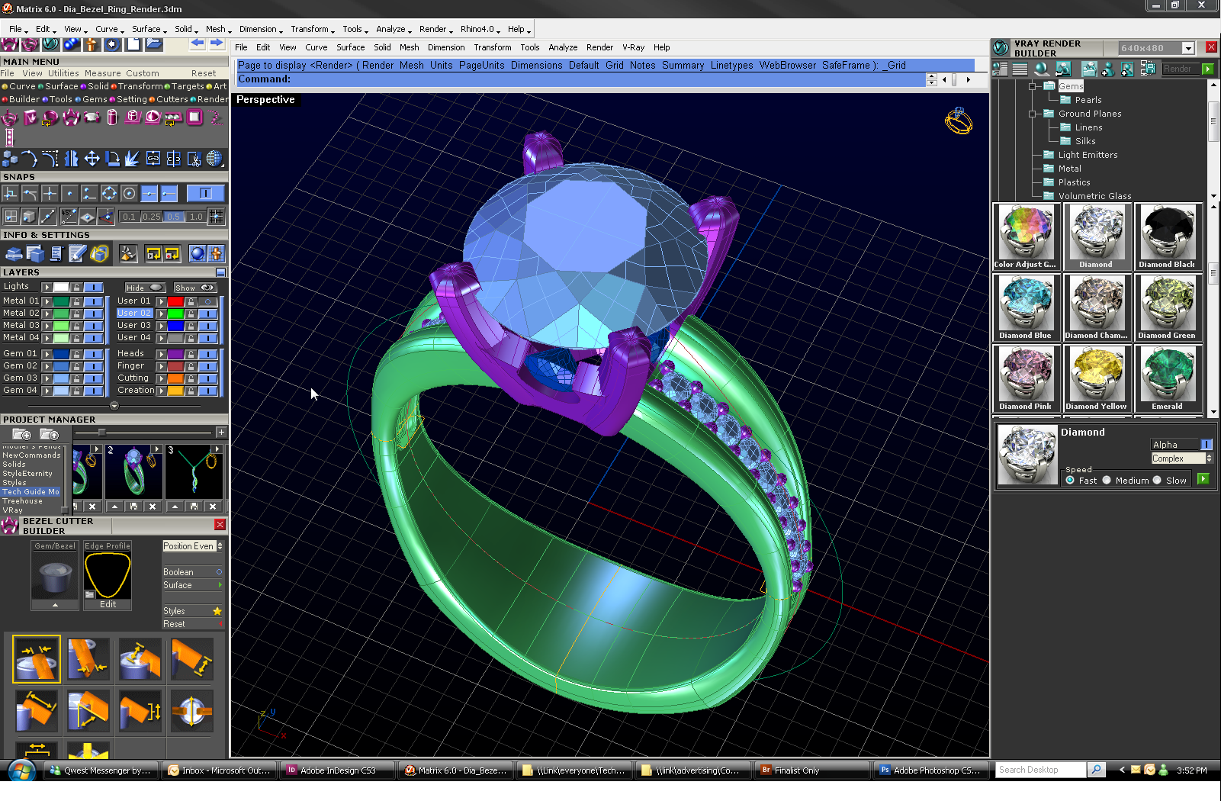Select the Slow speed radio button
1221x801 pixels.
pyautogui.click(x=1157, y=481)
